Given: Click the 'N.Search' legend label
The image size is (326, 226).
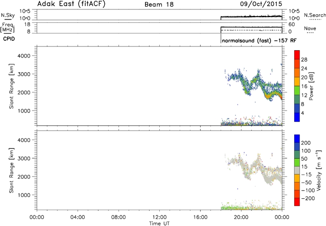Looking at the screenshot, I should (x=315, y=15).
